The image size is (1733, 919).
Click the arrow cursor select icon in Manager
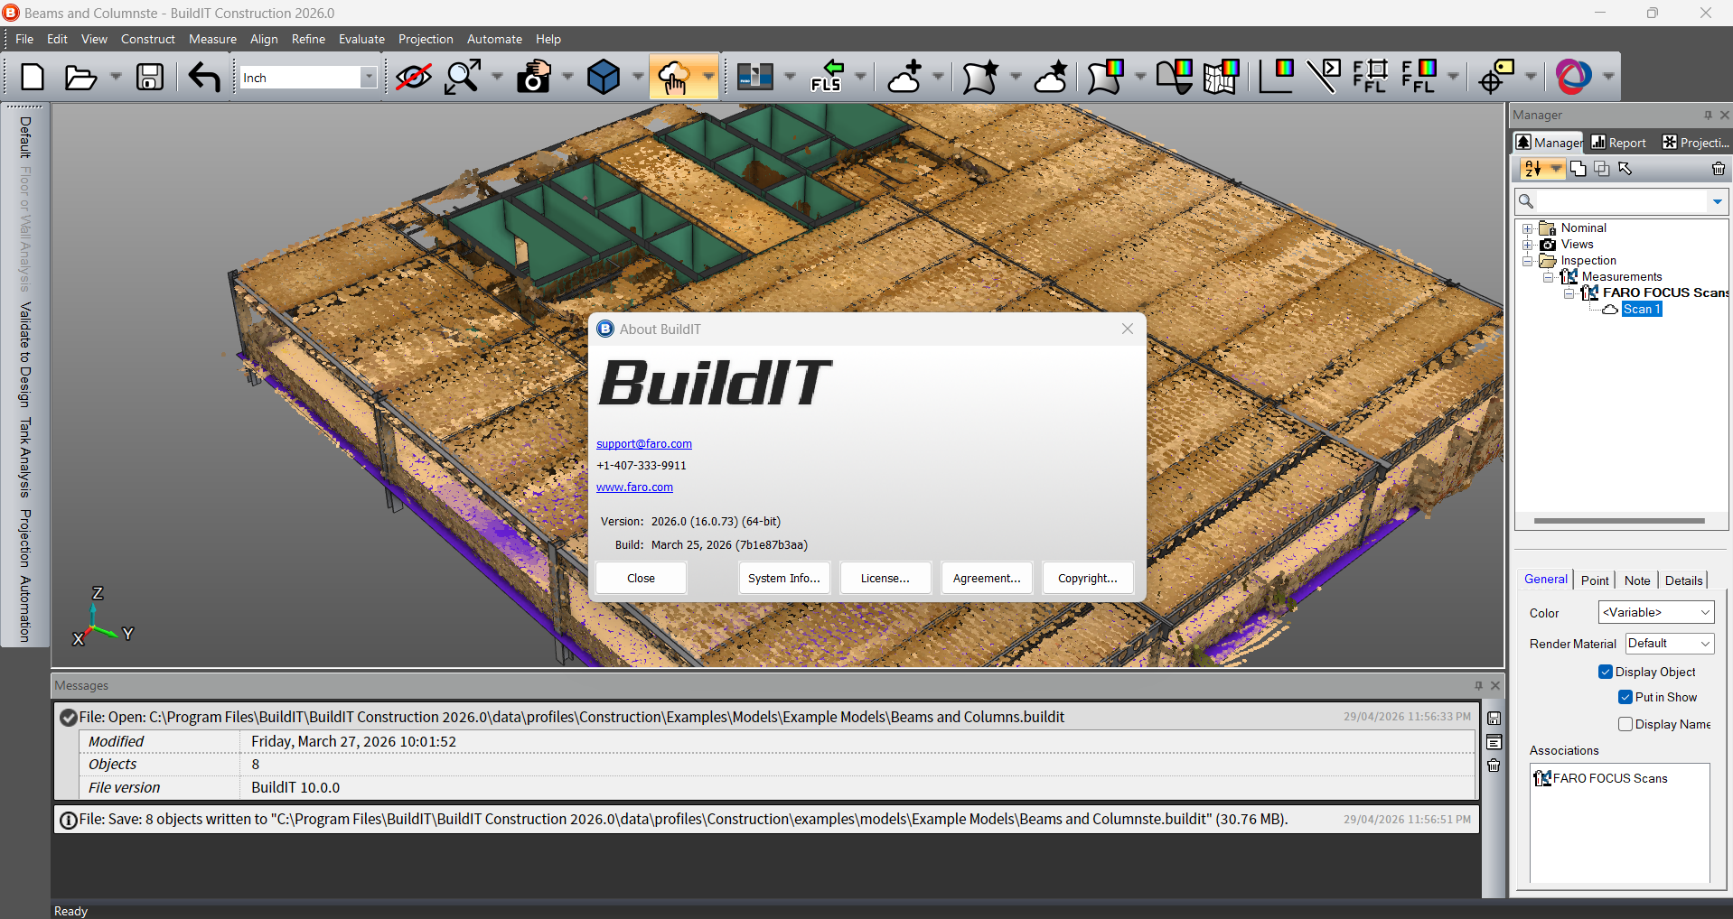pos(1625,169)
